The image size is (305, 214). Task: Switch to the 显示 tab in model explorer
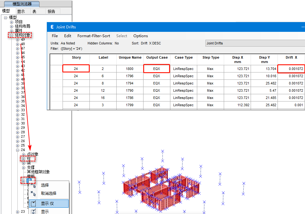pos(21,11)
